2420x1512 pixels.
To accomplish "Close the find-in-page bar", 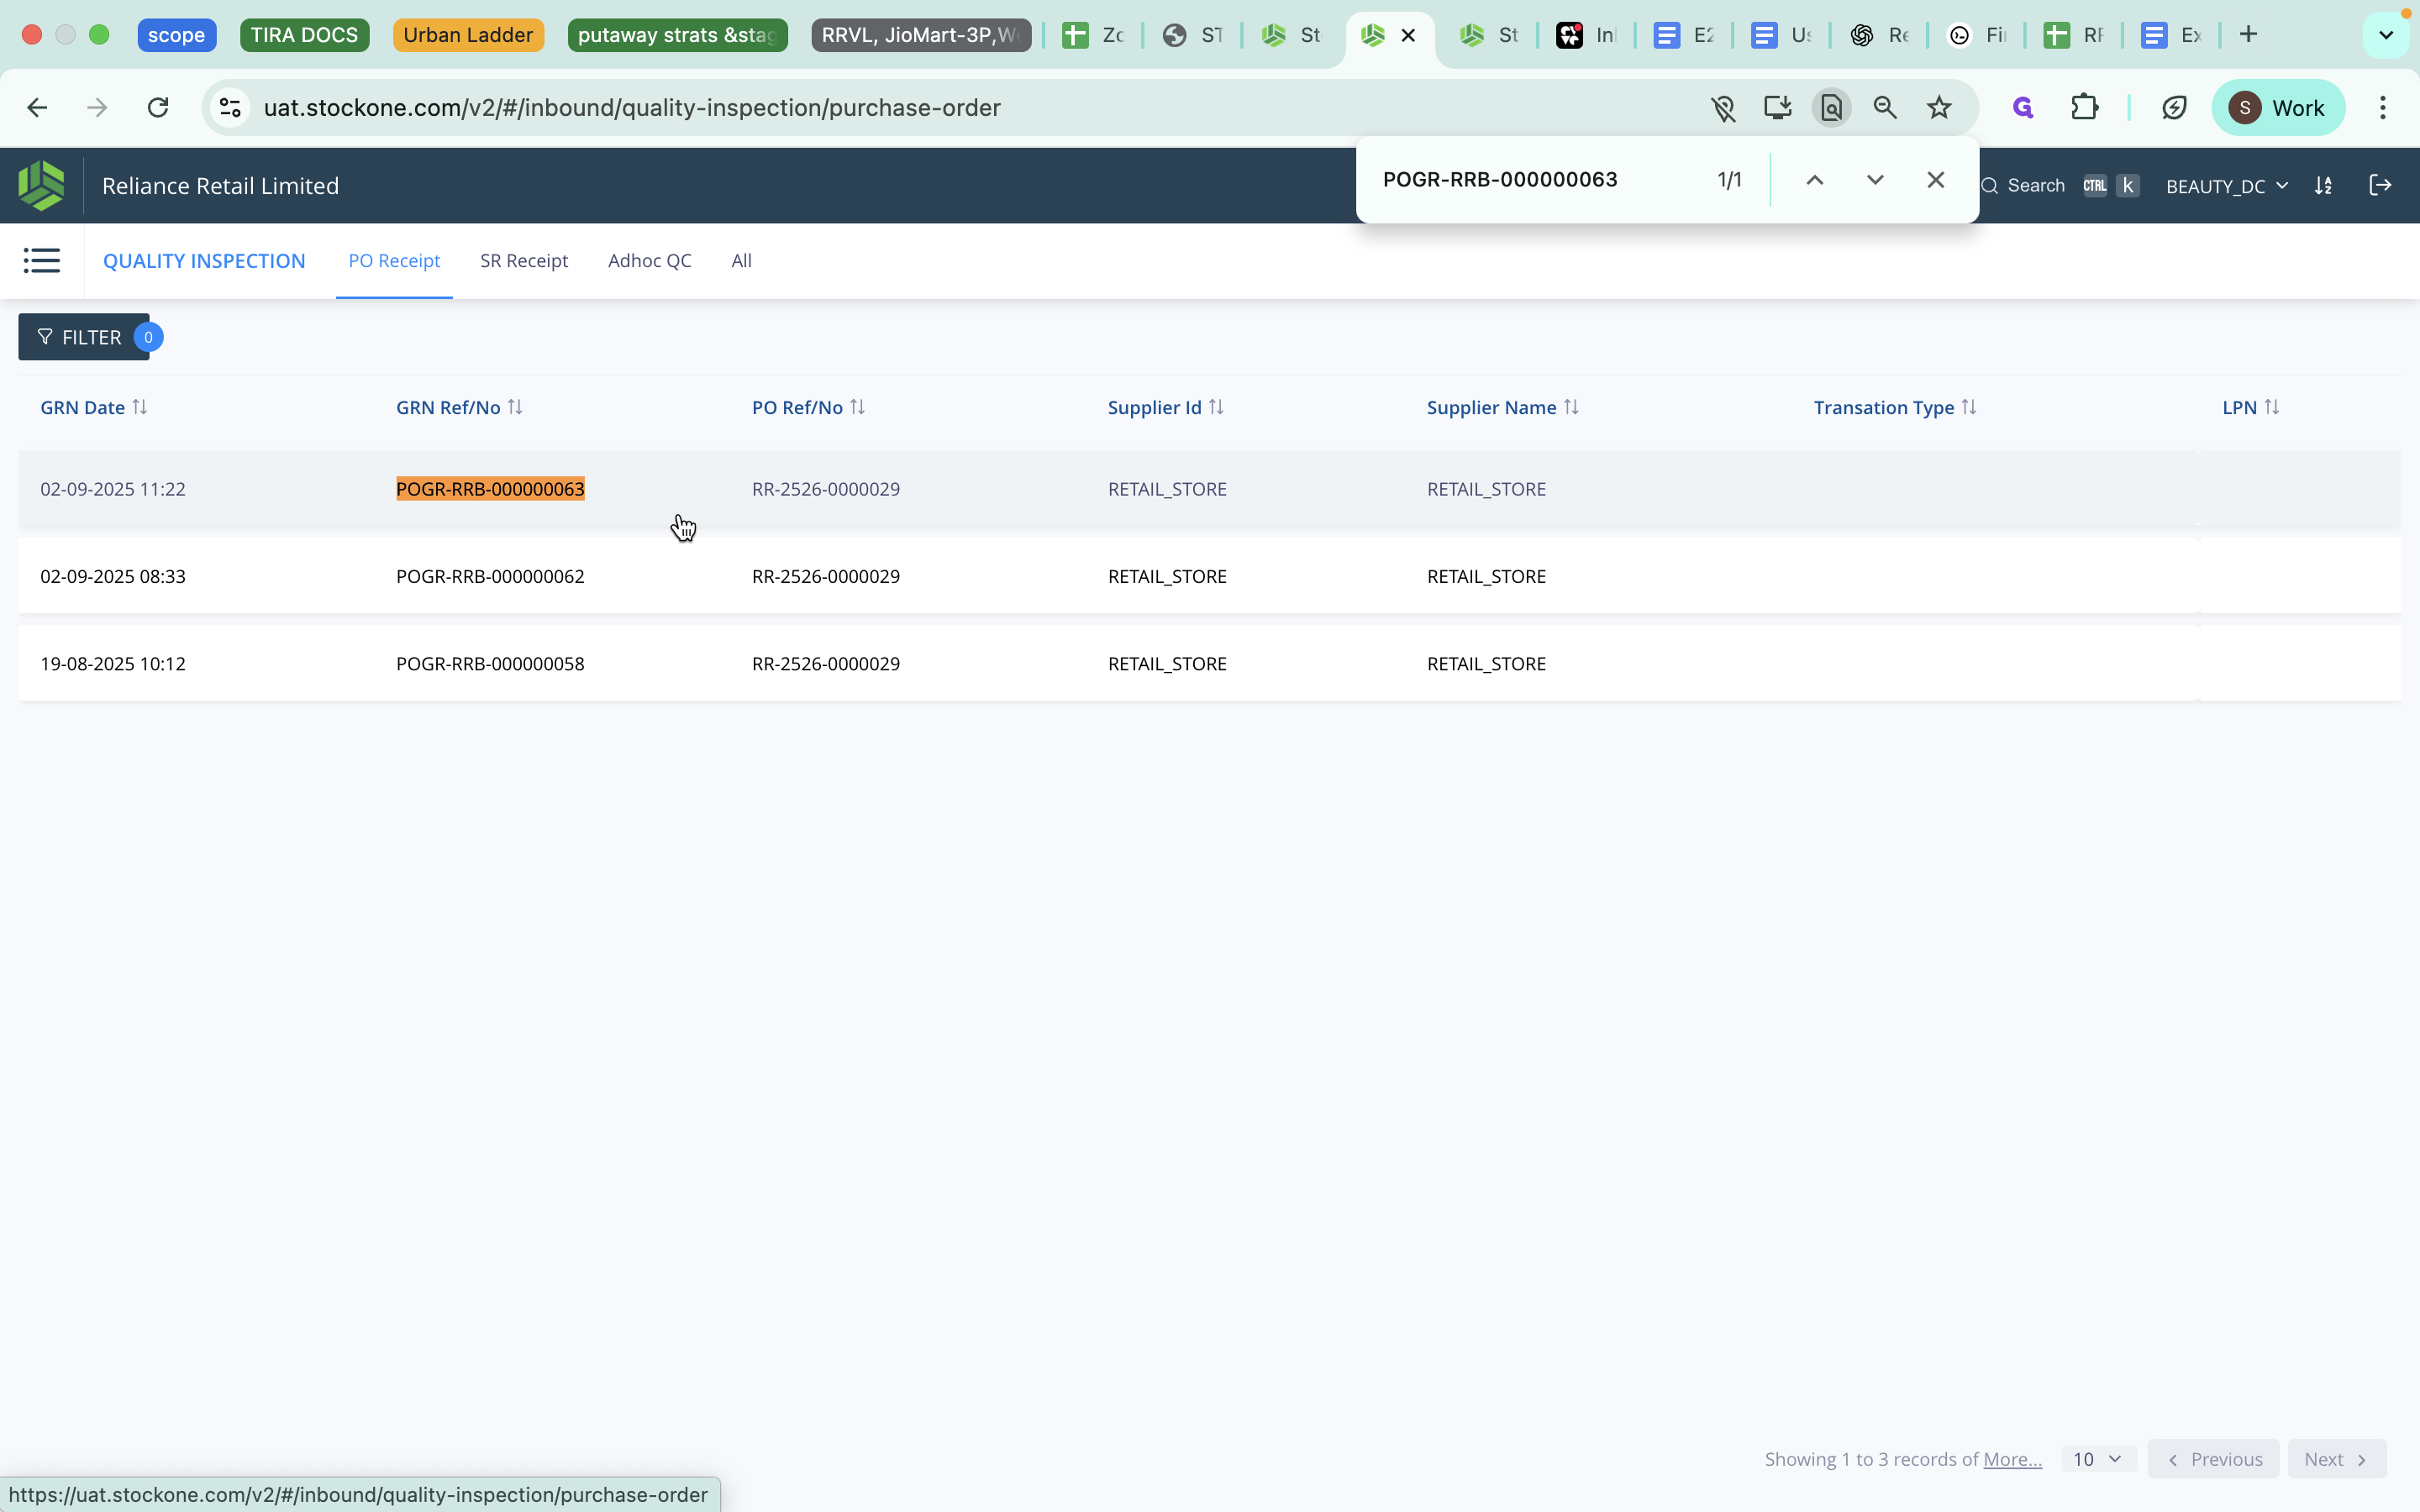I will click(1935, 180).
